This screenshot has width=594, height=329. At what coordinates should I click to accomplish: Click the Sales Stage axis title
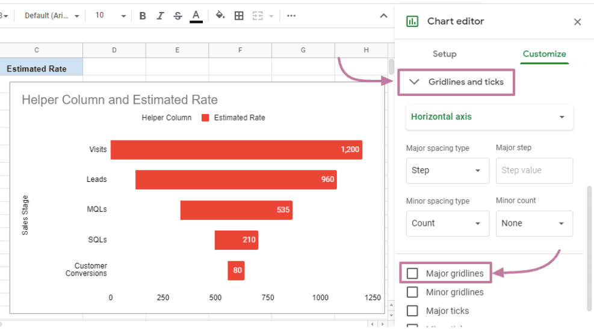point(25,216)
